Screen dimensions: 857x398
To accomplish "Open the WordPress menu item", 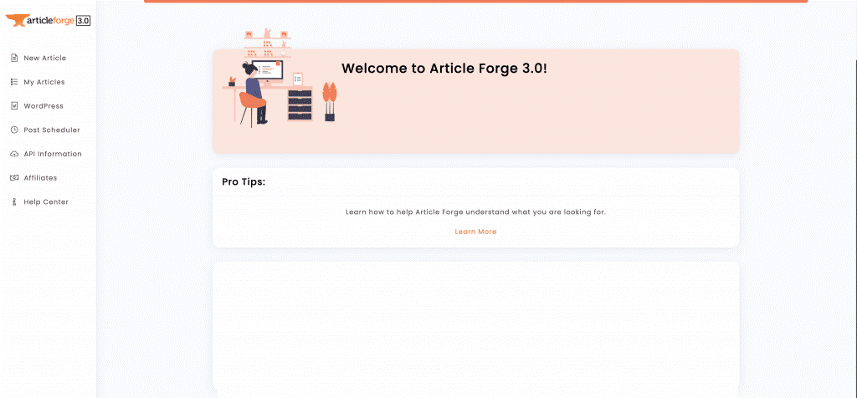I will pyautogui.click(x=44, y=106).
